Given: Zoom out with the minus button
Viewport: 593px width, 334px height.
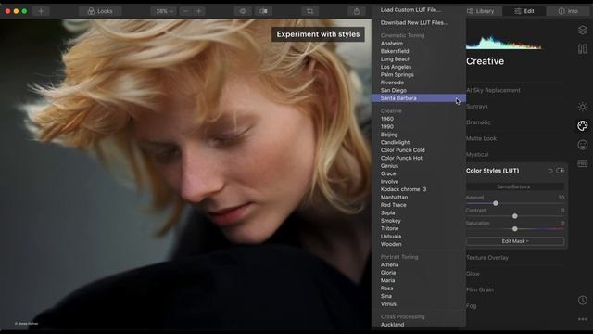Looking at the screenshot, I should pyautogui.click(x=185, y=11).
